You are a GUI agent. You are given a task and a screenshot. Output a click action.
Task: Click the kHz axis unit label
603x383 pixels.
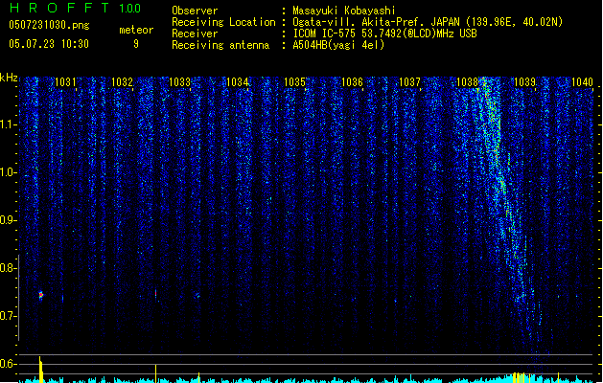tap(9, 78)
